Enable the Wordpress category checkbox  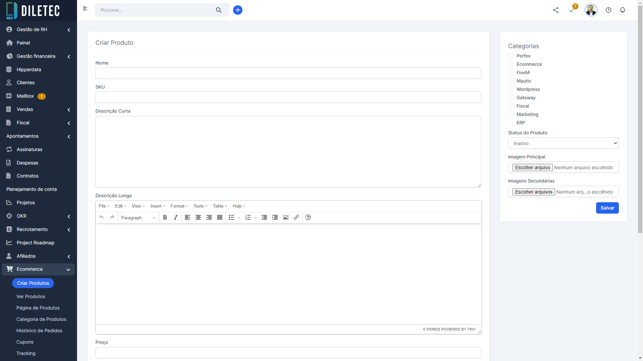click(511, 89)
